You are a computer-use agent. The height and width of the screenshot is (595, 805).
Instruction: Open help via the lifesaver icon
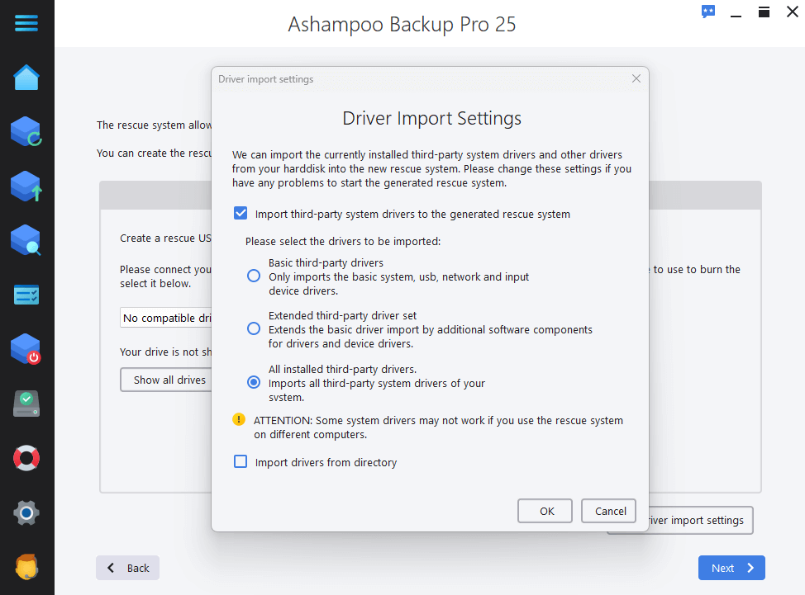(x=26, y=458)
